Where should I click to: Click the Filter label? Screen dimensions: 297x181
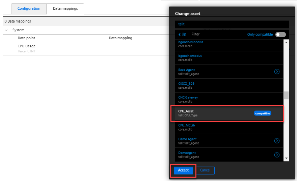[195, 34]
